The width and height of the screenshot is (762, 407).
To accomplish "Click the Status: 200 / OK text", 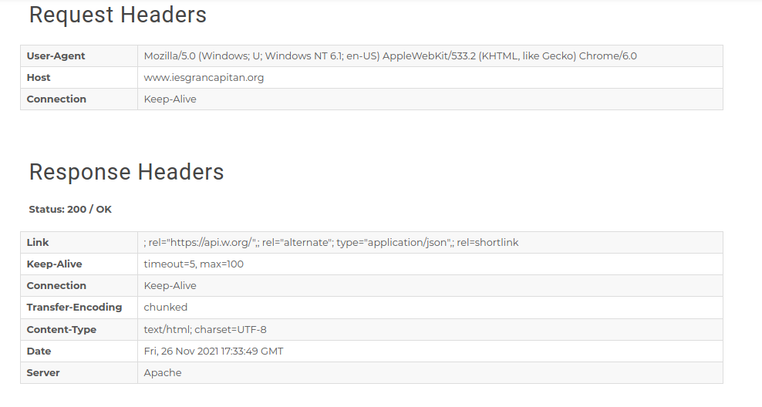I will click(x=70, y=210).
